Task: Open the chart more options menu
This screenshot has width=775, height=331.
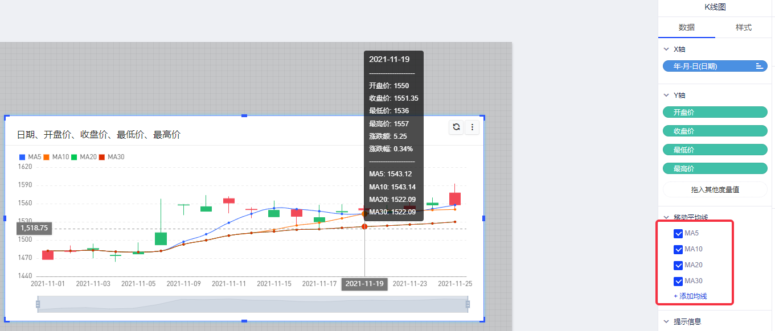Action: 472,127
